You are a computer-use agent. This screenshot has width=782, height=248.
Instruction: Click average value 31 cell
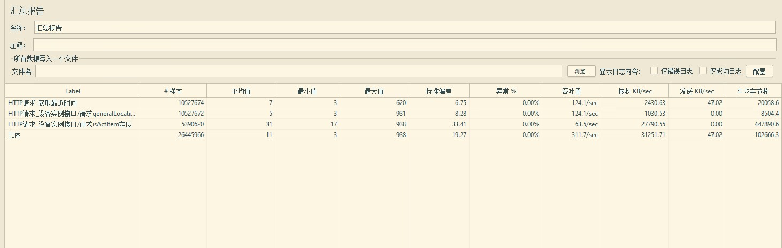coord(269,124)
